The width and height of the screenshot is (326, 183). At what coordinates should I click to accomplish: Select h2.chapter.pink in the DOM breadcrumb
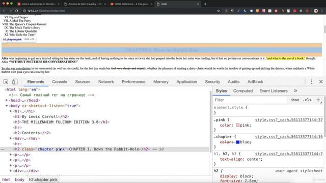[x=43, y=179]
